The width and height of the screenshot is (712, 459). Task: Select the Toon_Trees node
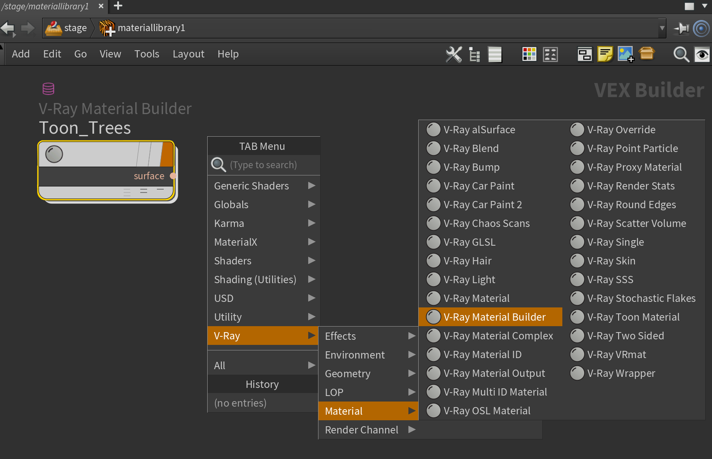click(x=106, y=170)
